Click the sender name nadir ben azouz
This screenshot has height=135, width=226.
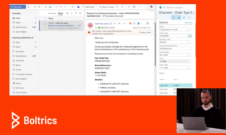pos(102,23)
